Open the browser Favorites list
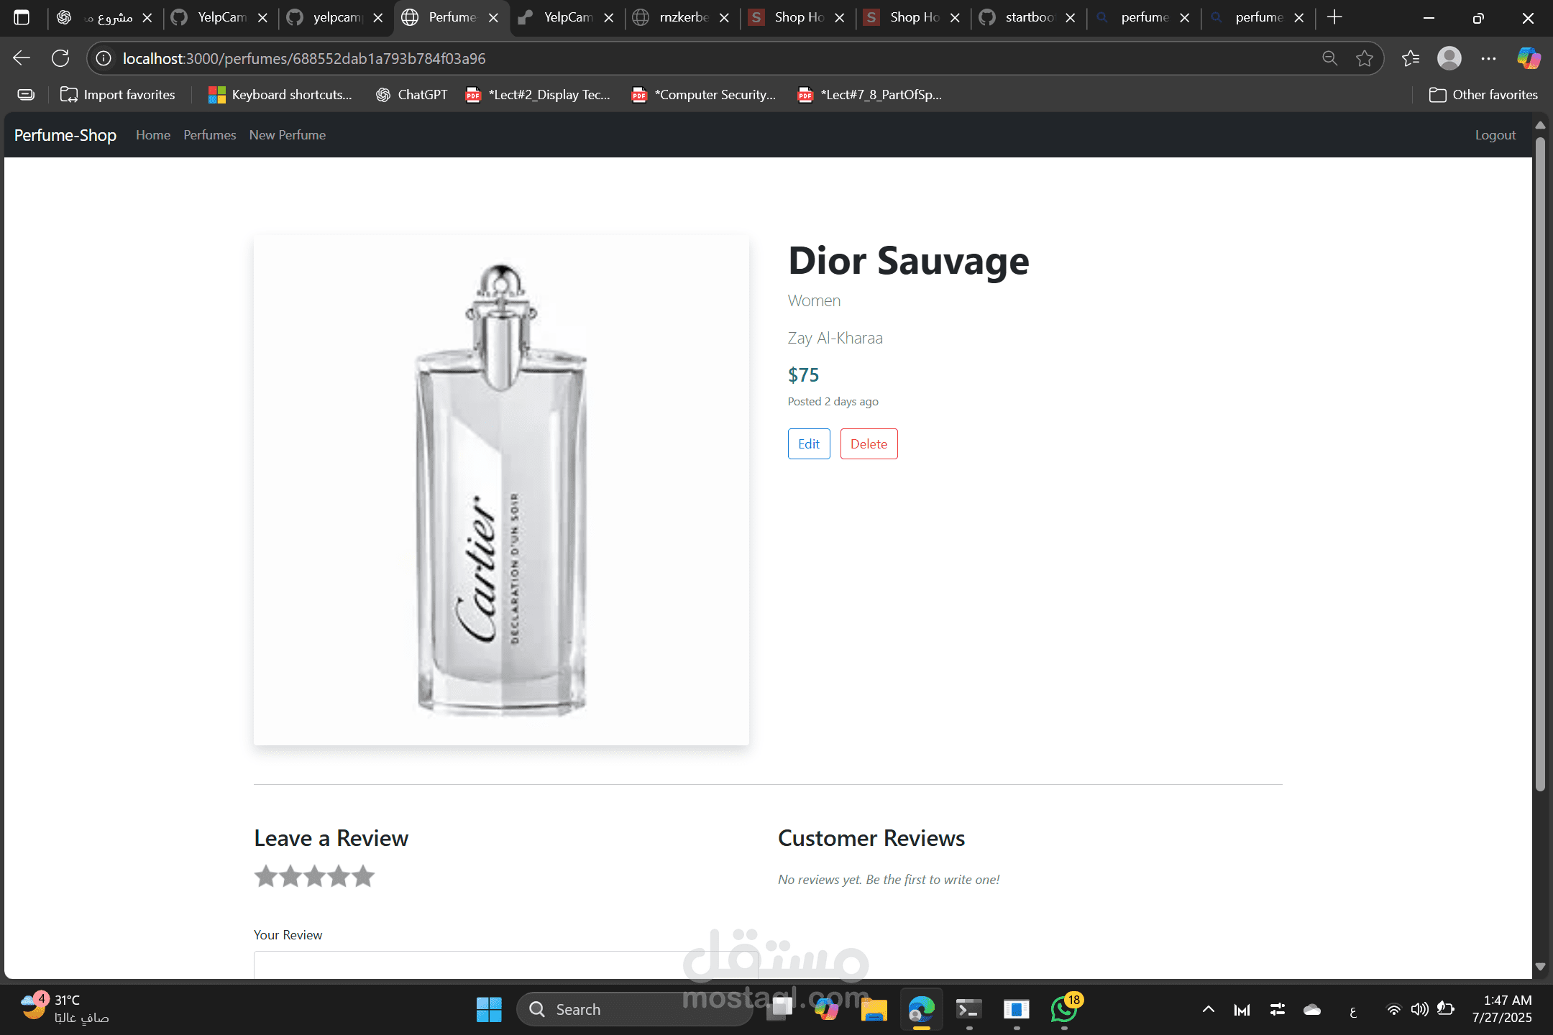The image size is (1553, 1035). (x=1411, y=58)
